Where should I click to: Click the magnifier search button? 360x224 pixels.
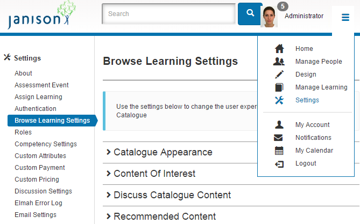pyautogui.click(x=250, y=14)
